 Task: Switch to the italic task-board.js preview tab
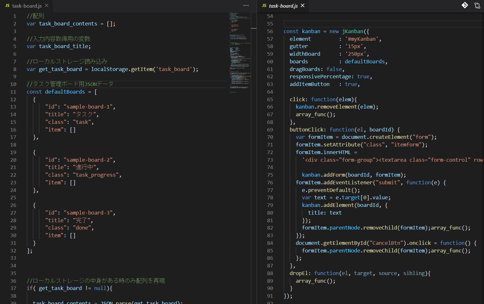click(283, 6)
